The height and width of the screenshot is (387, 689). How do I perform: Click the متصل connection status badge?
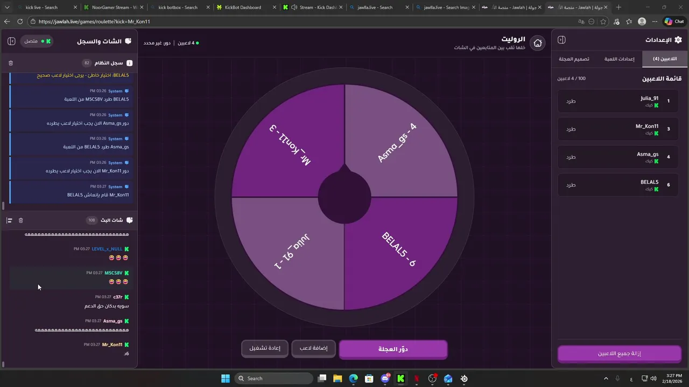click(37, 41)
